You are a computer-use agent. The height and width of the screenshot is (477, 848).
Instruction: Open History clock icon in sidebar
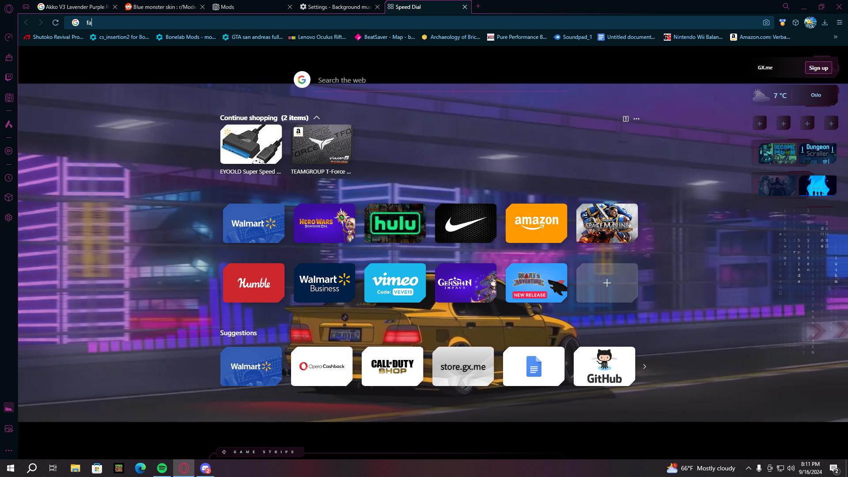click(8, 178)
